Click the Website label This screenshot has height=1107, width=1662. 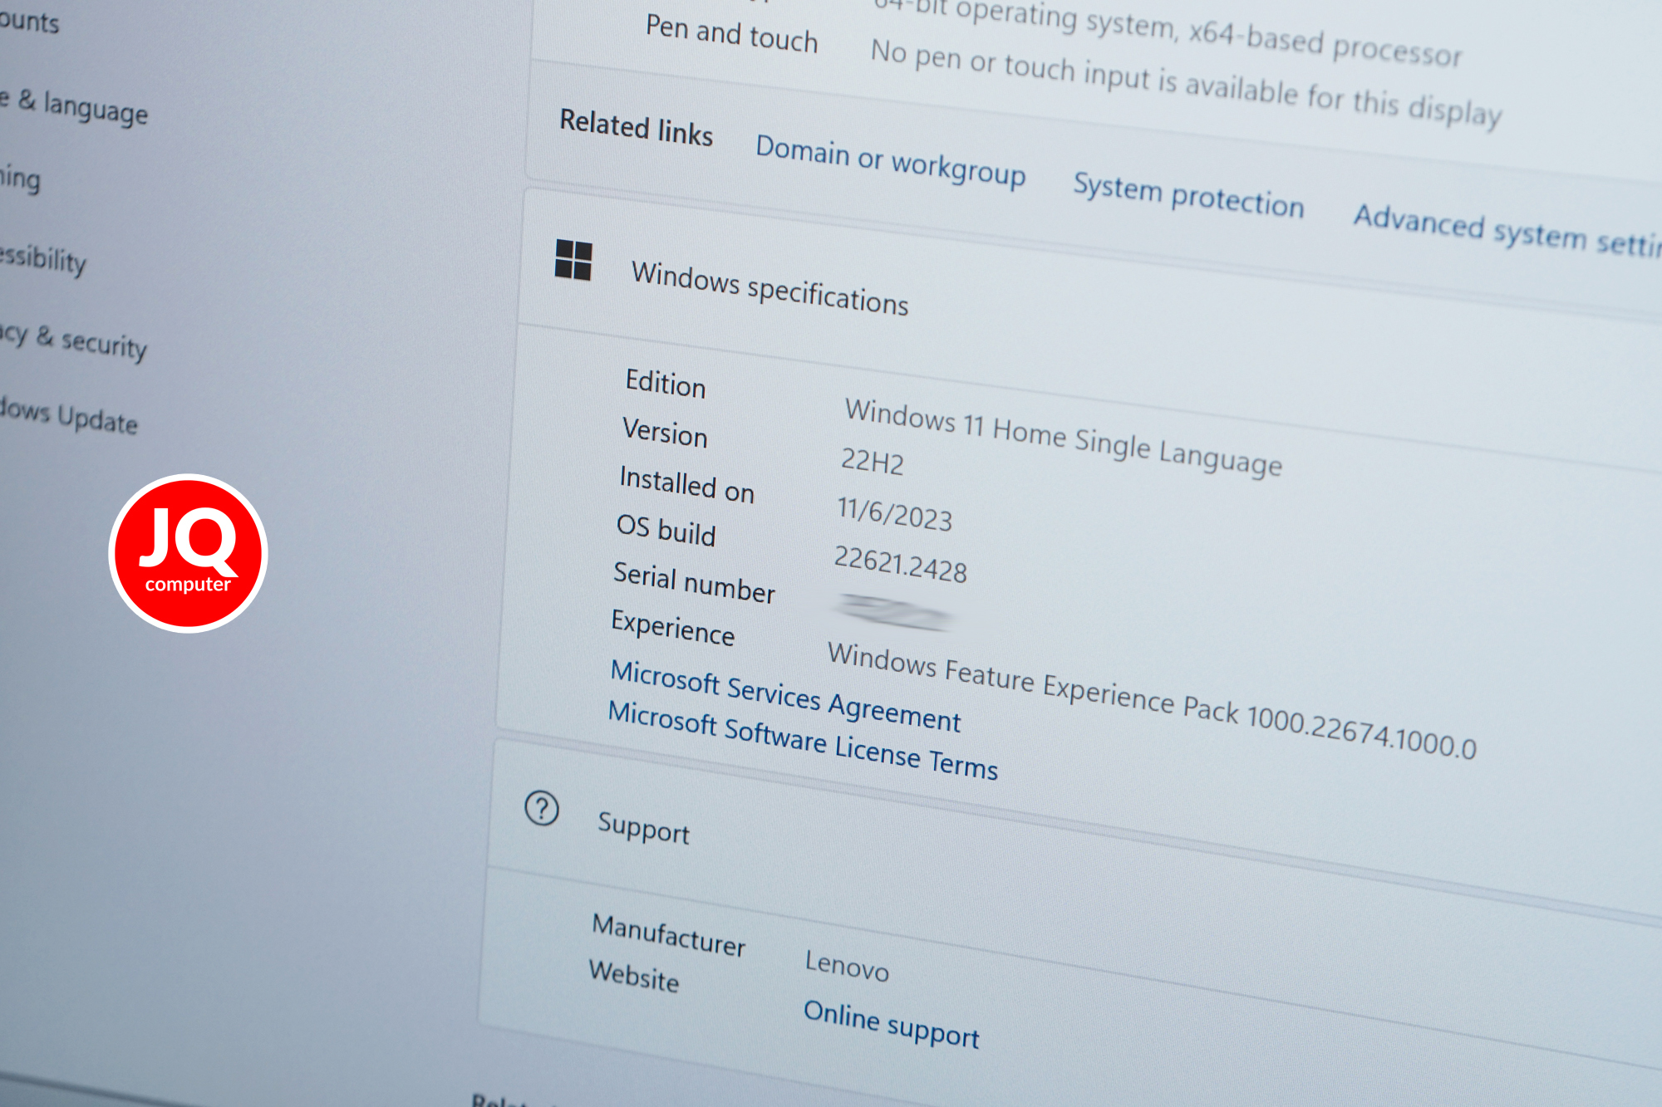pyautogui.click(x=634, y=975)
